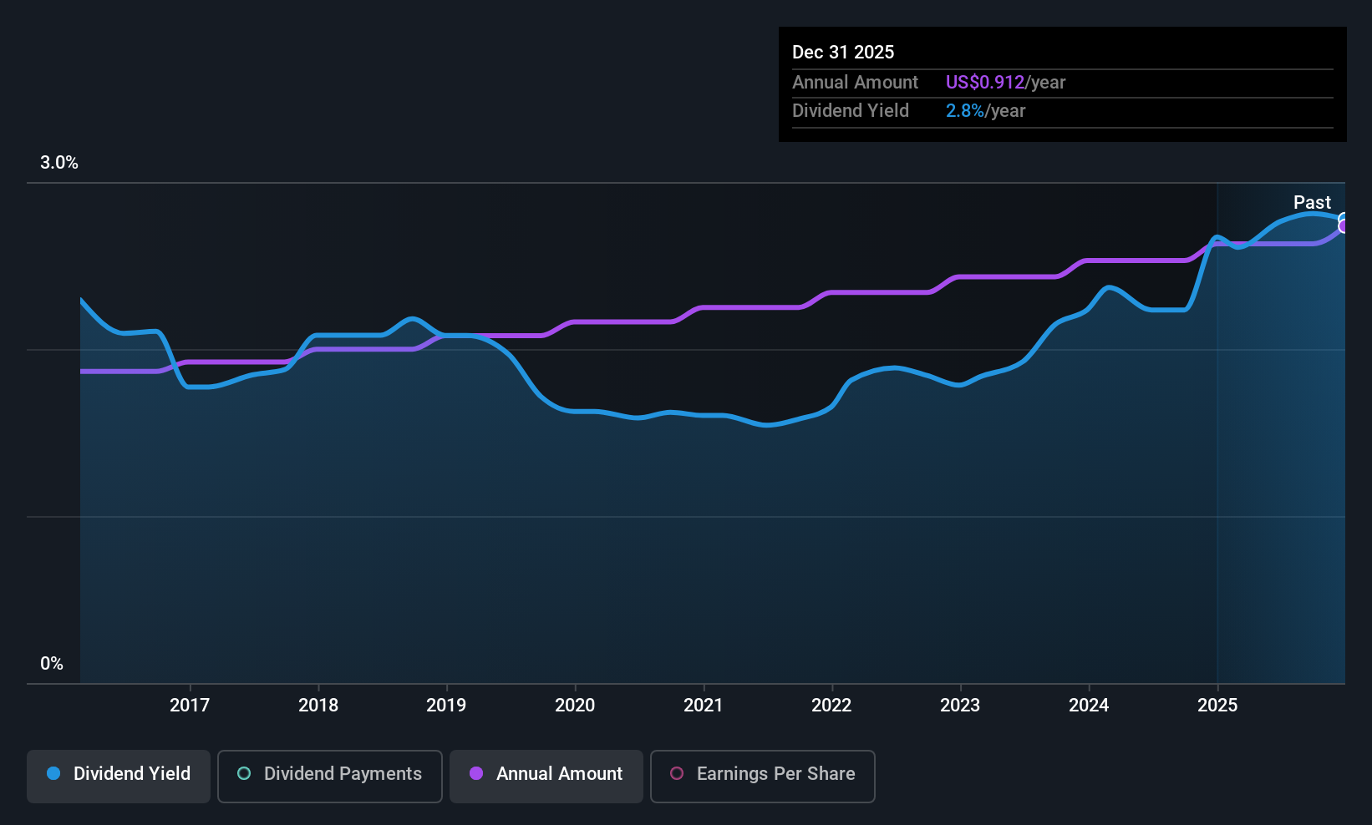Screen dimensions: 1372x825
Task: Click the purple Annual Amount end marker
Action: (x=1344, y=226)
